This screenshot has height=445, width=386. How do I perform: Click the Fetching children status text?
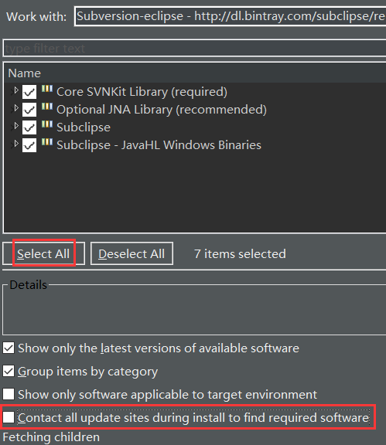51,437
